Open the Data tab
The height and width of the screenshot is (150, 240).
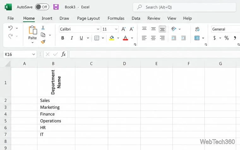click(136, 18)
